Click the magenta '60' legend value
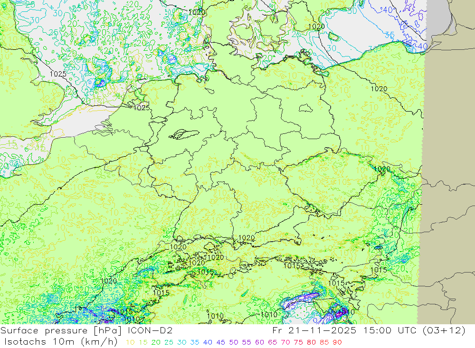 (260, 342)
